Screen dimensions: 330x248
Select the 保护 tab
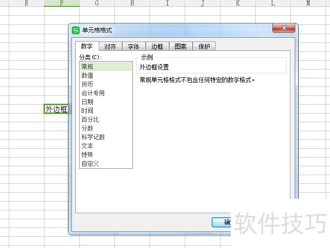[x=204, y=46]
